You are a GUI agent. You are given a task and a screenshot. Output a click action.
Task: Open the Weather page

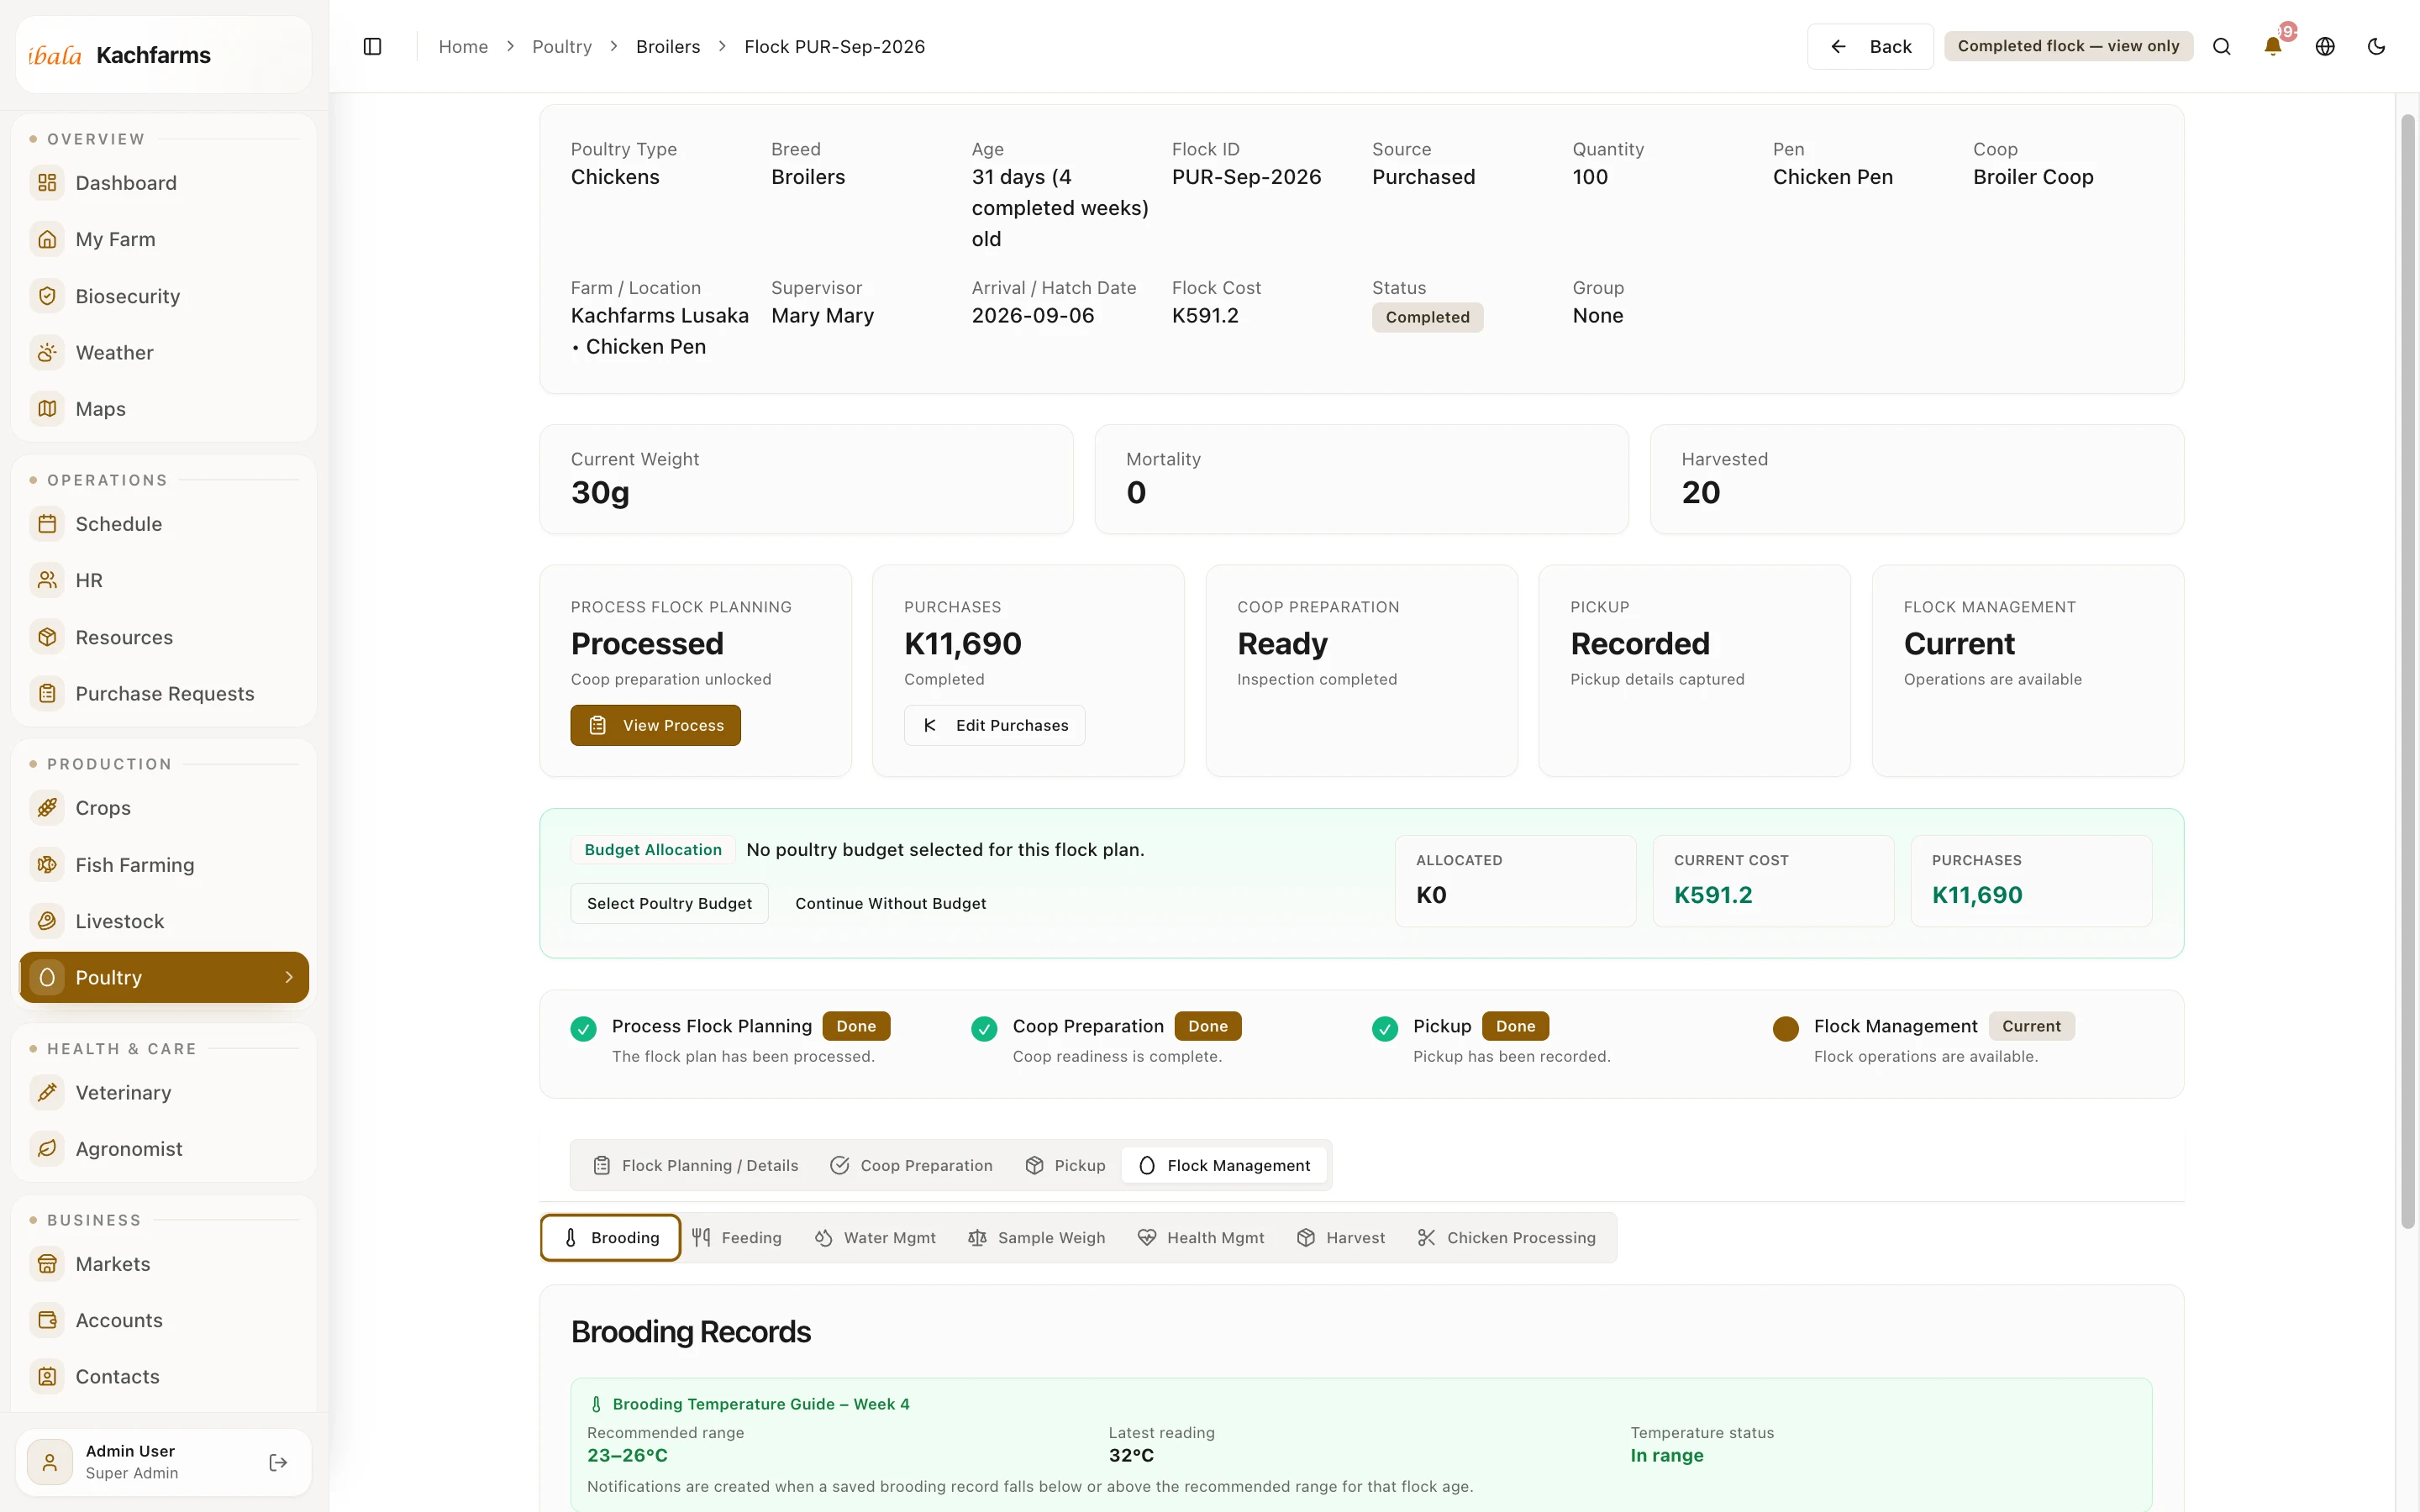(164, 352)
